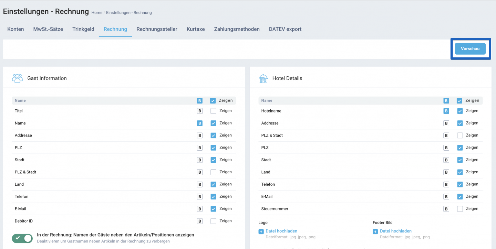Image resolution: width=496 pixels, height=249 pixels.
Task: Click the Hotel Details building icon
Action: [263, 78]
